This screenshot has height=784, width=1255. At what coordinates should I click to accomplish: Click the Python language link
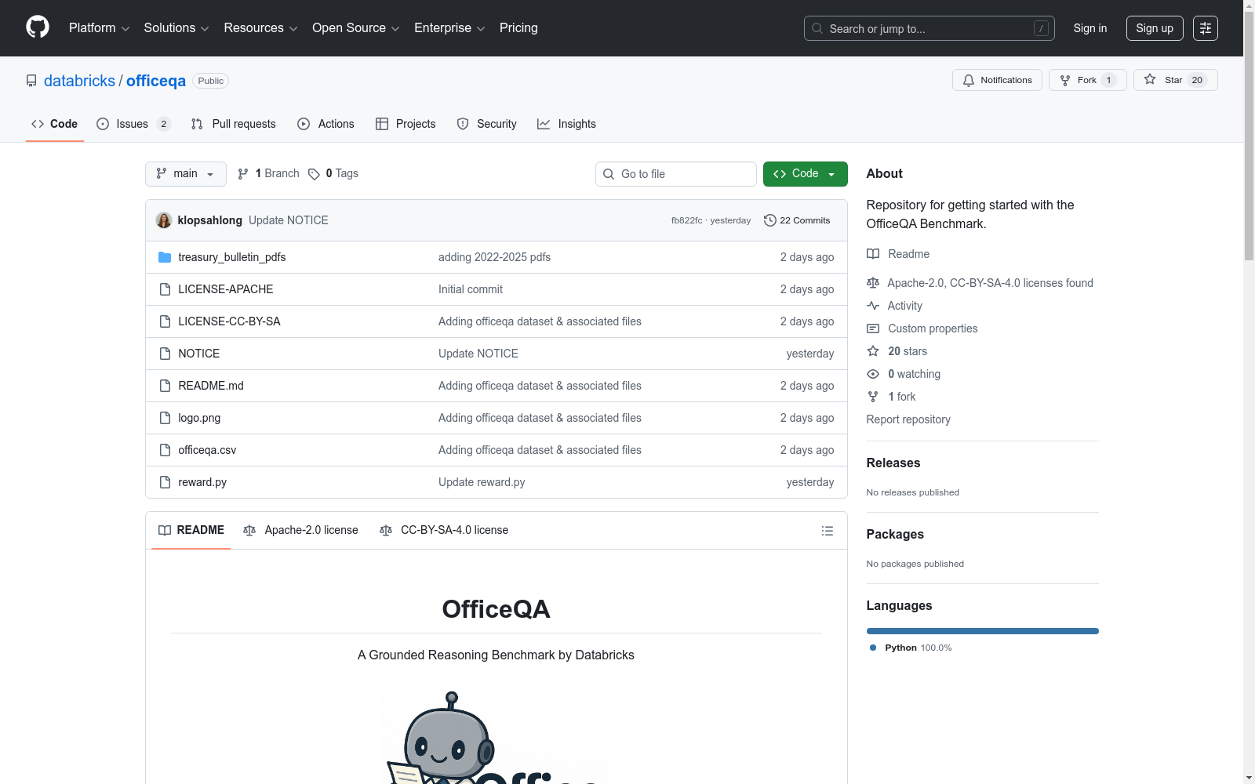pos(911,648)
